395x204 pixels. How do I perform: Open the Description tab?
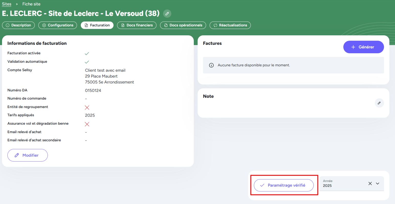18,25
